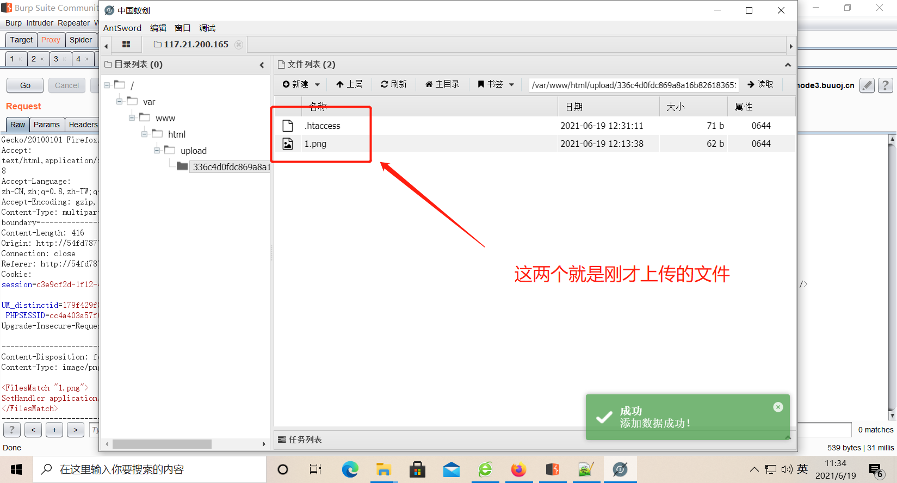Select the html folder in tree
Screen dimensions: 897x483
point(177,134)
